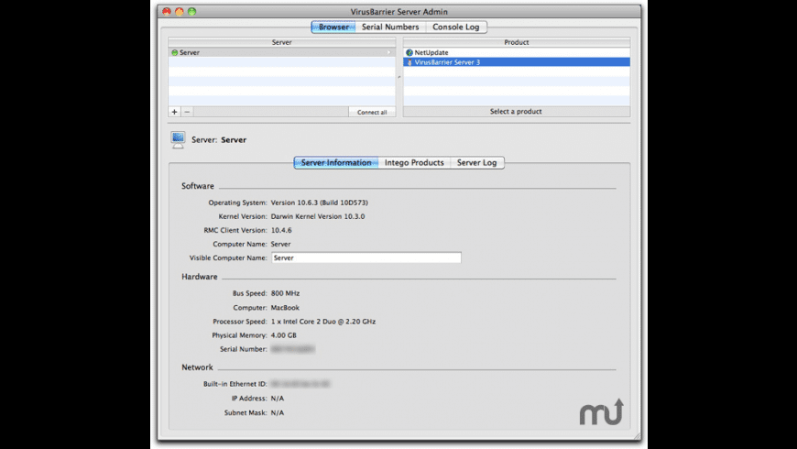Click the Select a product button

coord(516,112)
